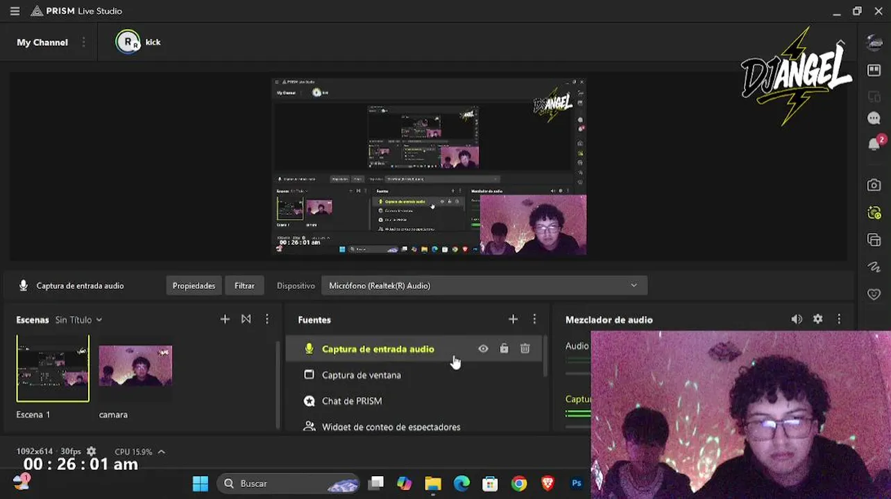Screen dimensions: 891x499
Task: Open File Explorer from taskbar
Action: [433, 483]
